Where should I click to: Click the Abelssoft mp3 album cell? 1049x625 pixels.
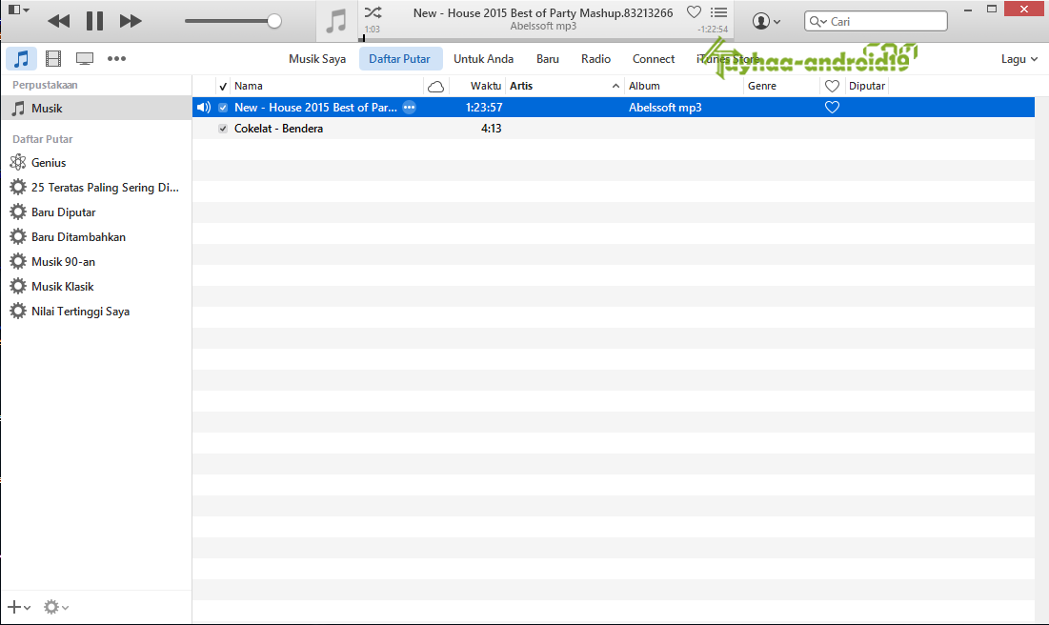665,107
